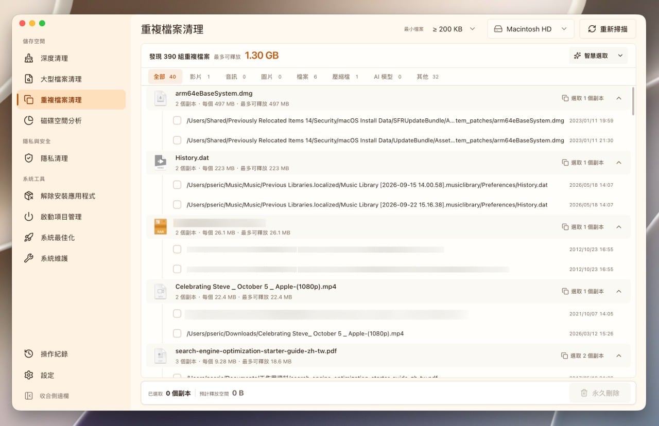
Task: Check the first arm64eBaseSystem.dmg SFRUpdateBundle path
Action: [177, 120]
